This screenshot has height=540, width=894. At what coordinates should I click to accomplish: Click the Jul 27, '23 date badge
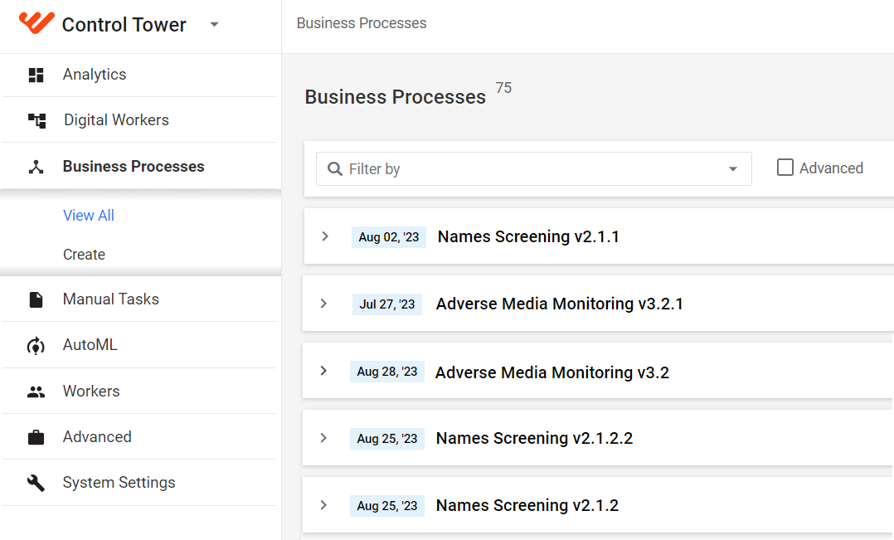[387, 304]
